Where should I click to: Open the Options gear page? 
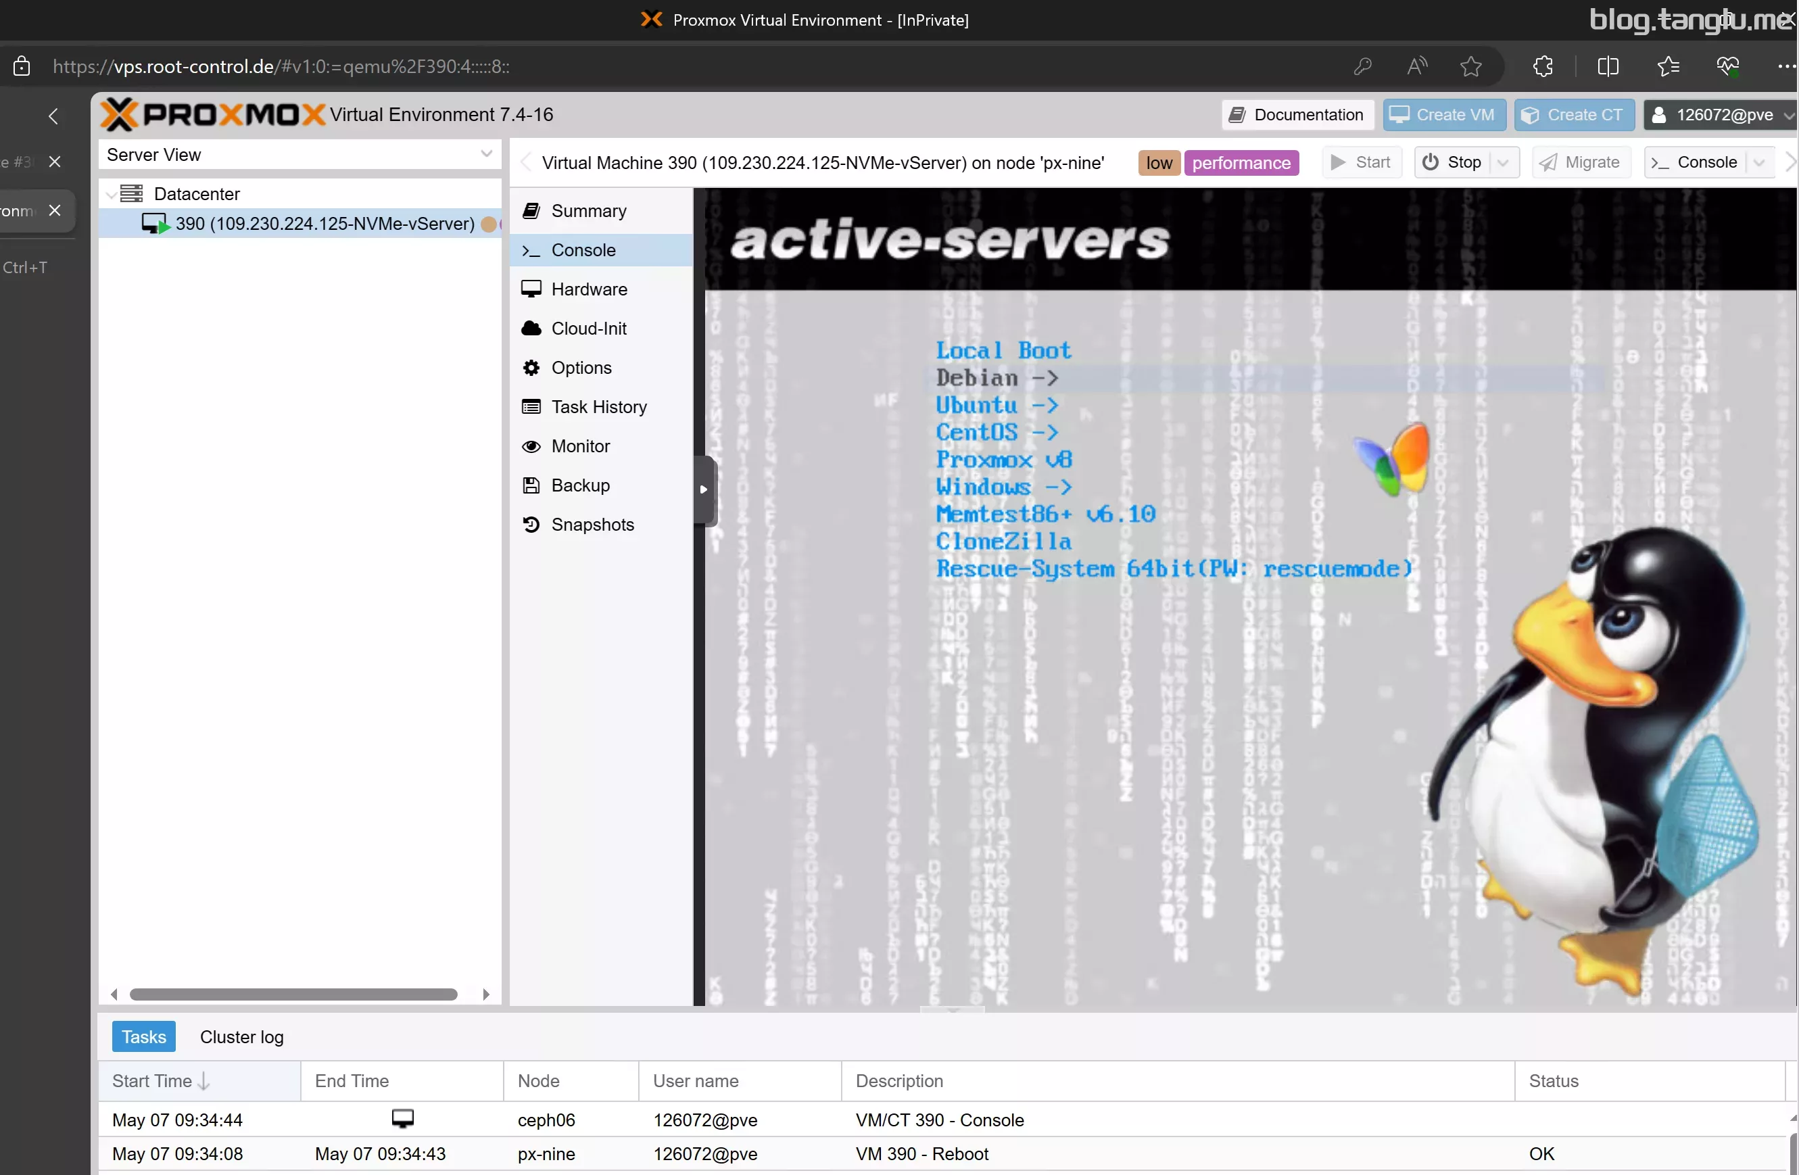coord(581,368)
